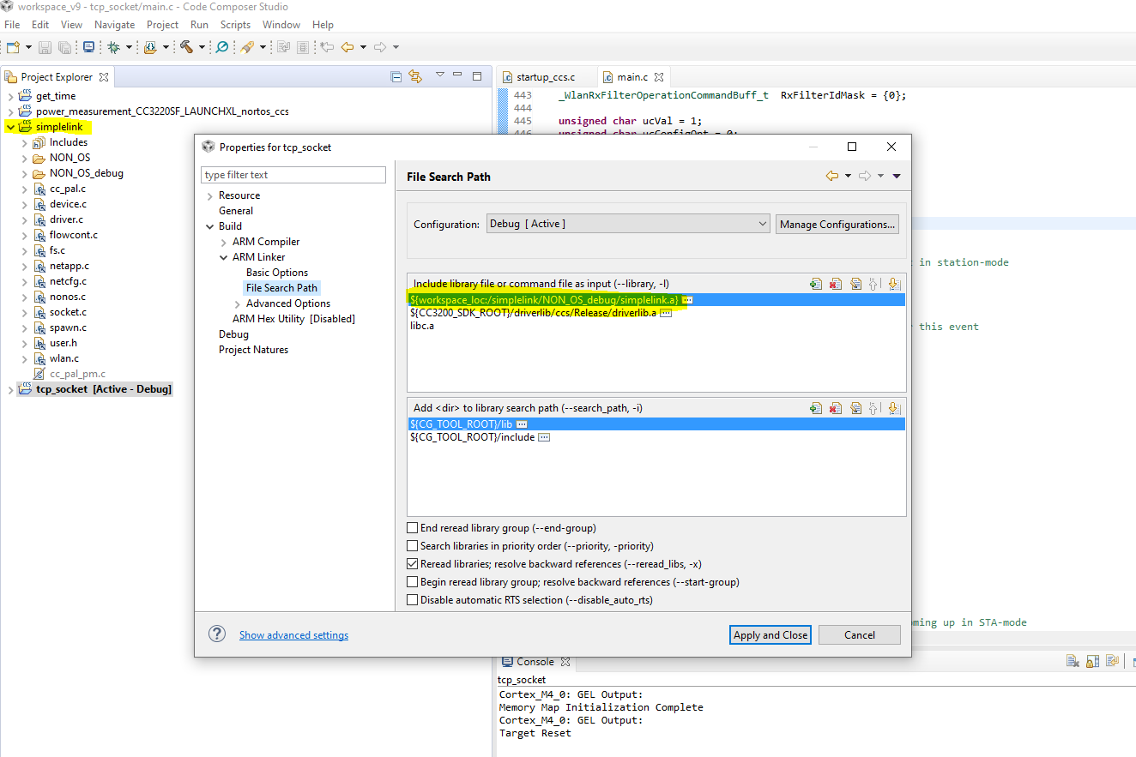The width and height of the screenshot is (1136, 757).
Task: Open the File menu
Action: tap(12, 25)
